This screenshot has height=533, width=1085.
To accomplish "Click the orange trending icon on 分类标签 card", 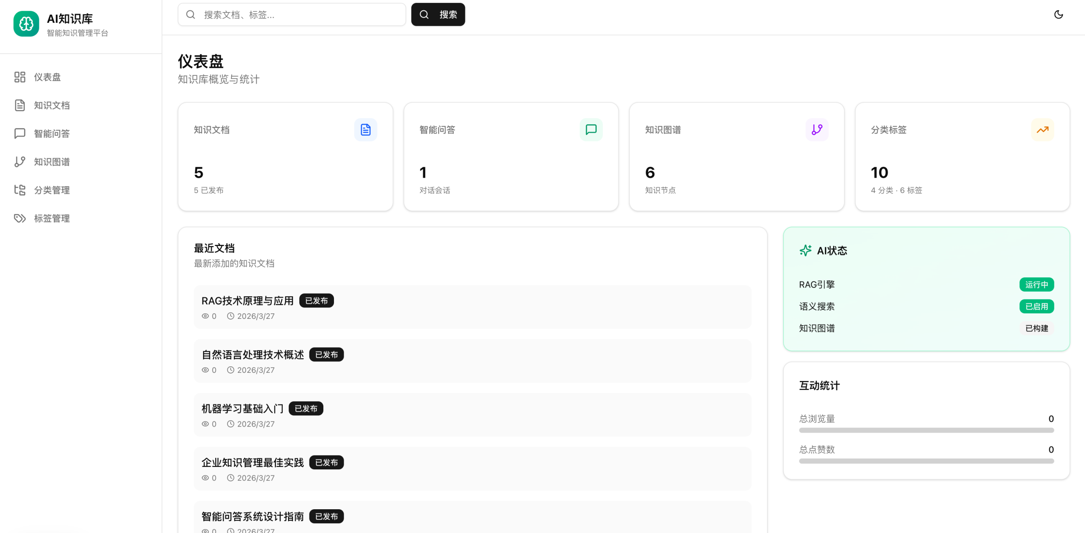I will click(1042, 130).
